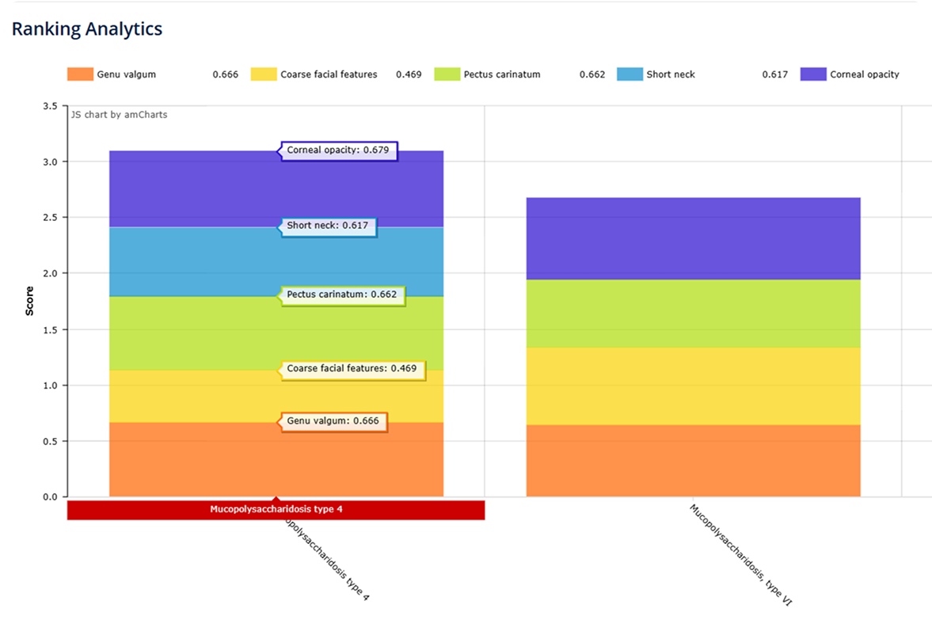The height and width of the screenshot is (620, 932).
Task: Toggle the yellow Coarse facial features legend marker
Action: (x=263, y=74)
